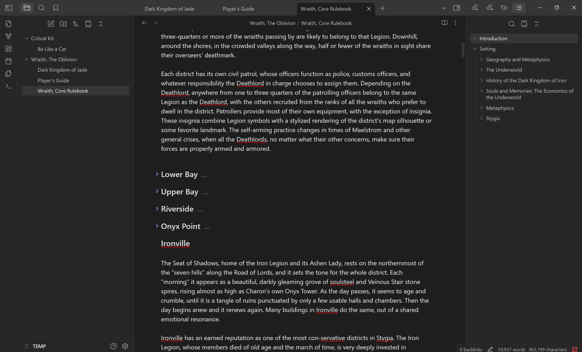The image size is (582, 352).
Task: Open the help icon
Action: (113, 346)
